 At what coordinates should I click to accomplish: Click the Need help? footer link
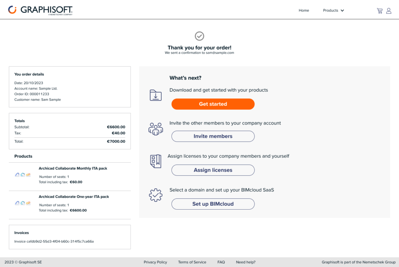tap(245, 262)
